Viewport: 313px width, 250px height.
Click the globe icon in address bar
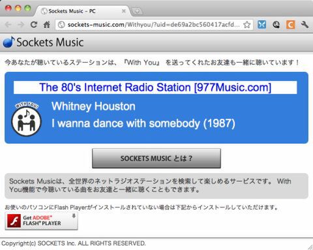tap(61, 25)
